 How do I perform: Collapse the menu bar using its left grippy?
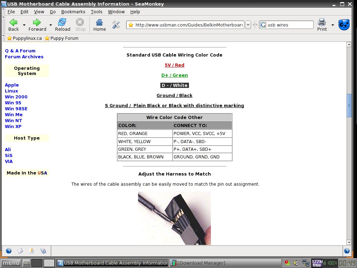pos(3,12)
